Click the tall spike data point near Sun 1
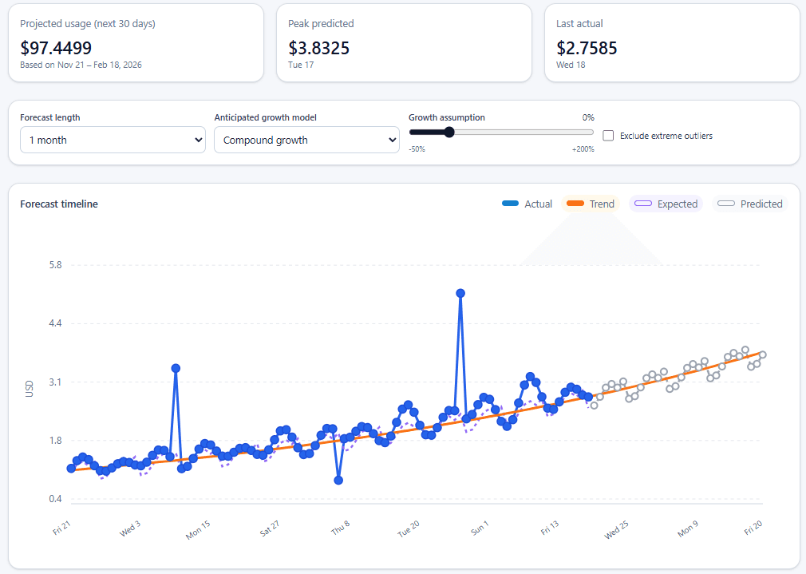Screen dimensions: 806x574 coord(460,293)
